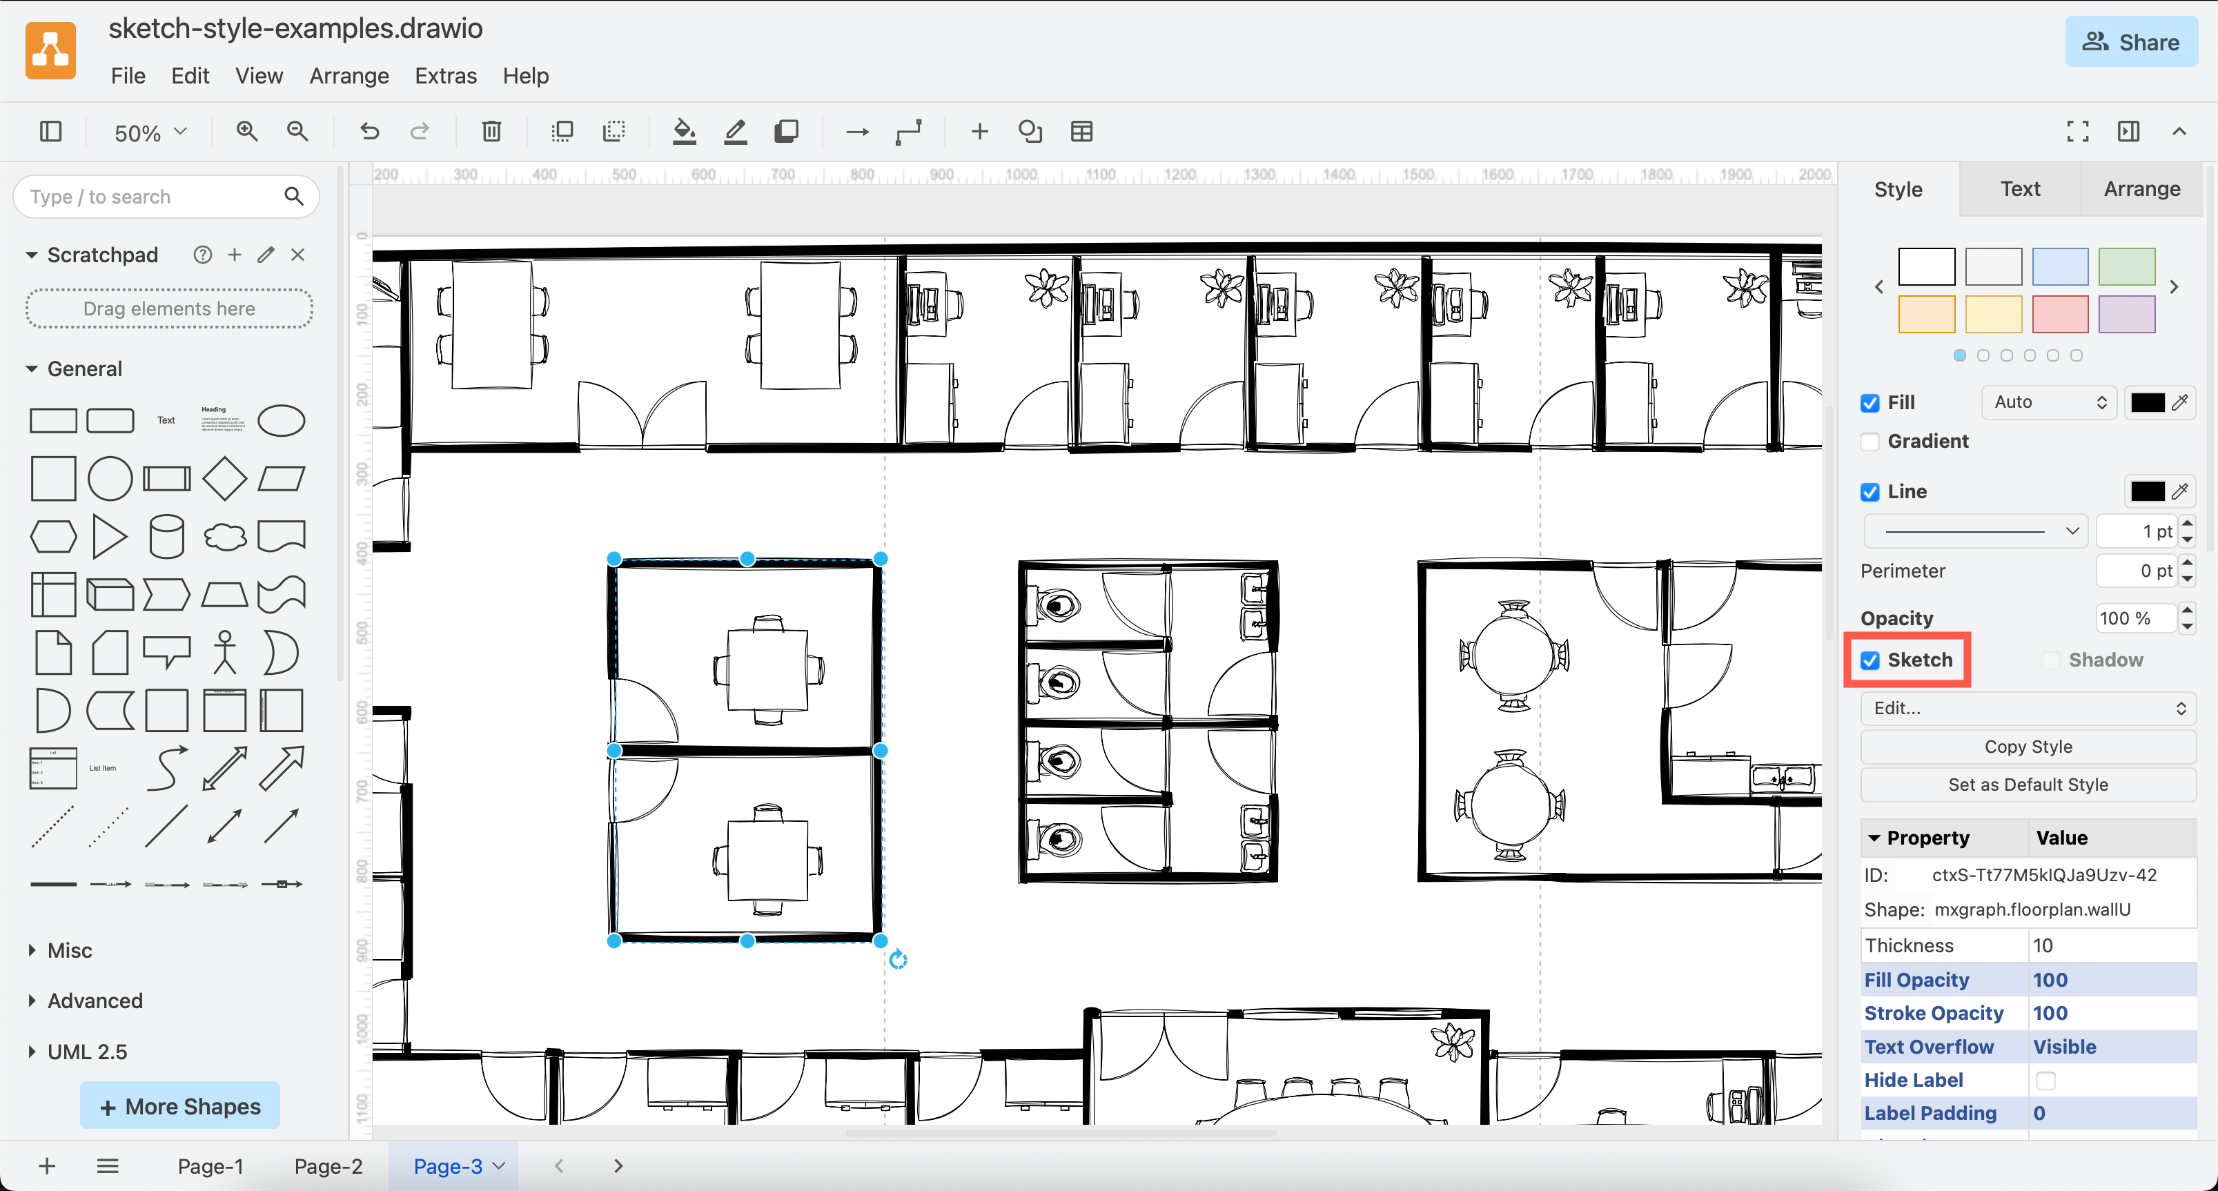Click the Line Color toolbar icon
This screenshot has width=2218, height=1191.
(736, 131)
